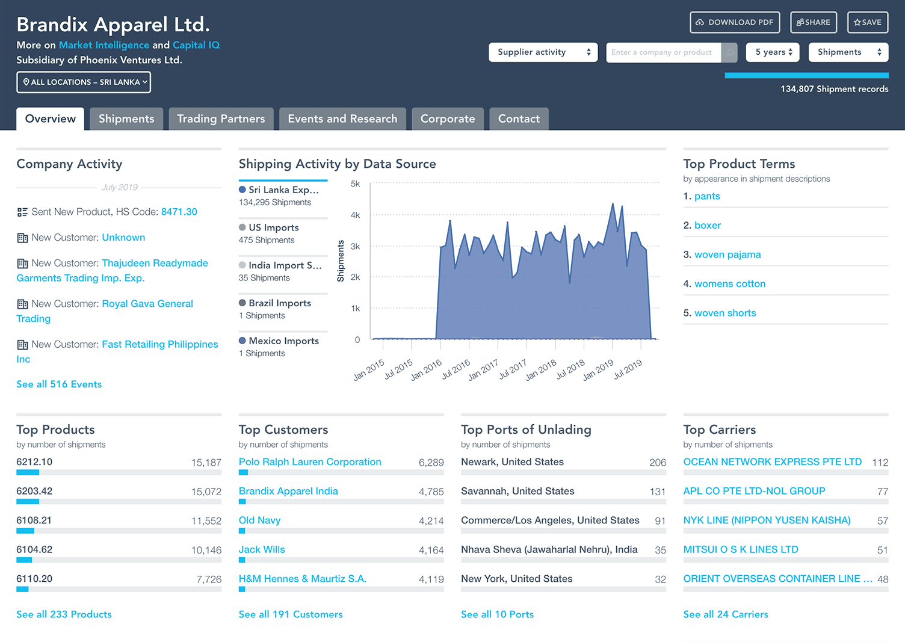The height and width of the screenshot is (642, 905).
Task: Open APL Co Pte Ltd-NOL Group carrier
Action: pos(755,491)
